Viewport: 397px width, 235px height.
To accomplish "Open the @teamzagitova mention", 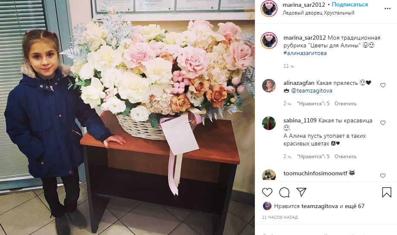I will pos(312,90).
